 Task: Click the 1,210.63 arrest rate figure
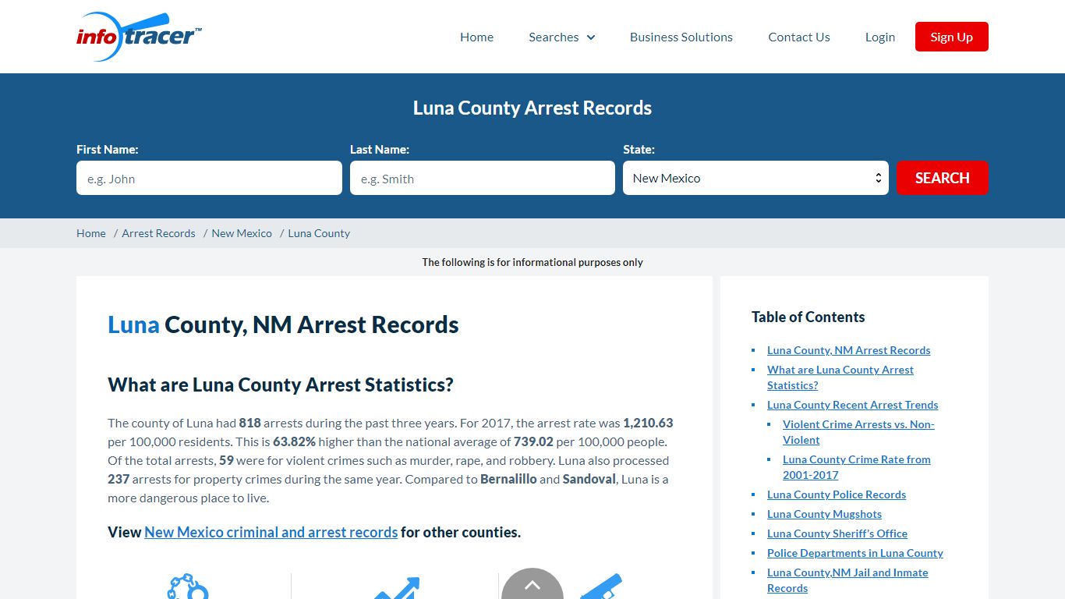coord(648,423)
